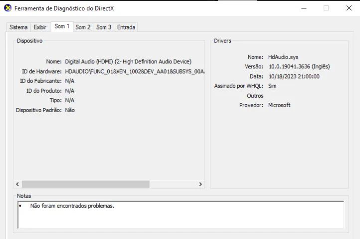
Task: Select the 'Não foram encontrados problemas.' note
Action: tap(72, 206)
